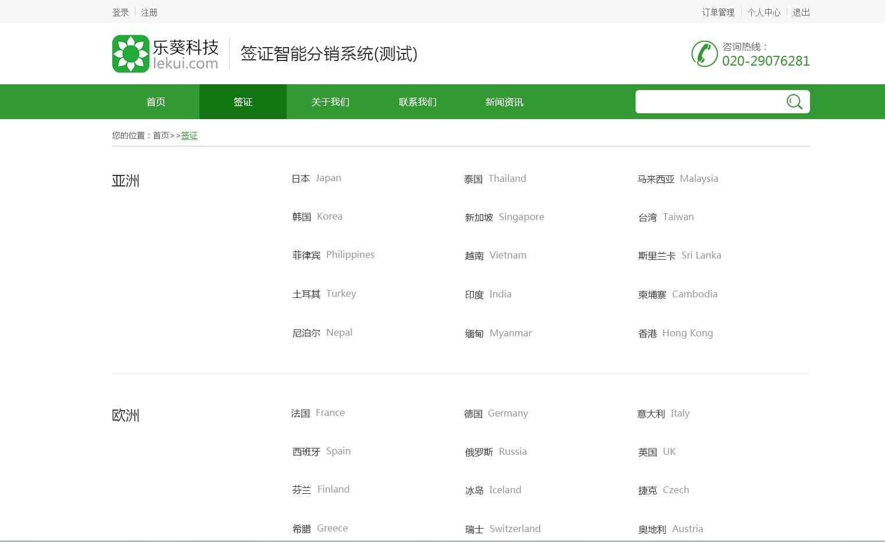The image size is (885, 542).
Task: Click the 注册 link
Action: pos(148,12)
